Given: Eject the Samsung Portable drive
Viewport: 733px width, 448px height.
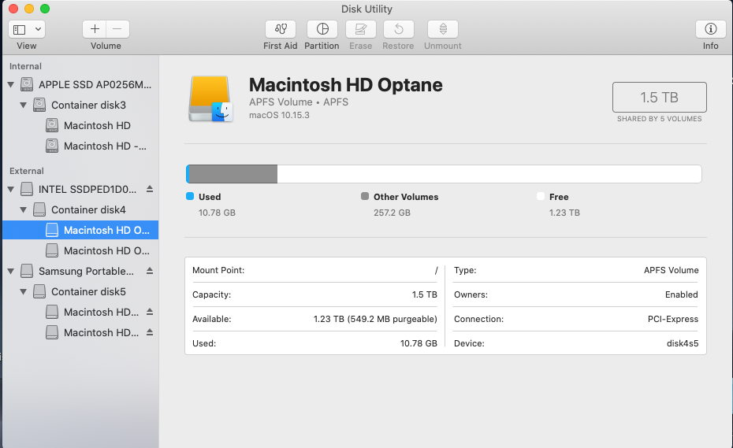Looking at the screenshot, I should (150, 271).
